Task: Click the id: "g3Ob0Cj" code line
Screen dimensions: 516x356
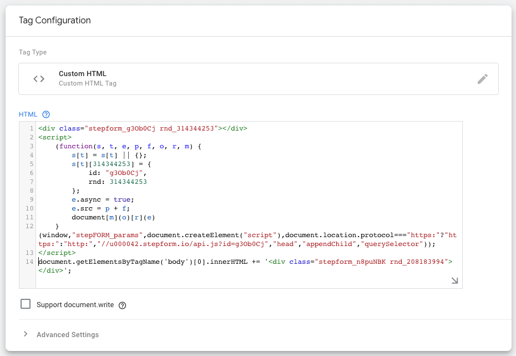Action: click(x=118, y=173)
